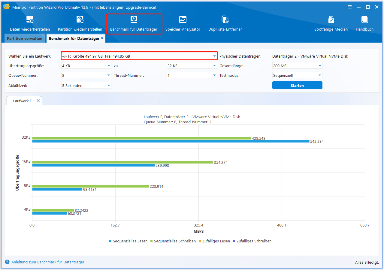This screenshot has width=384, height=270.
Task: Click the 16KB green write bar 354.274
Action: (123, 162)
